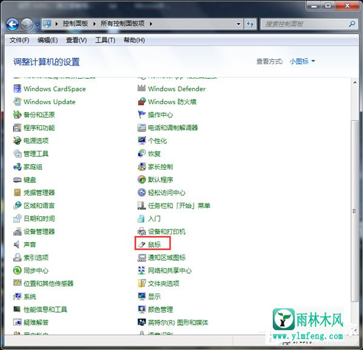Click the scrollbar up arrow
This screenshot has width=363, height=350.
click(355, 83)
